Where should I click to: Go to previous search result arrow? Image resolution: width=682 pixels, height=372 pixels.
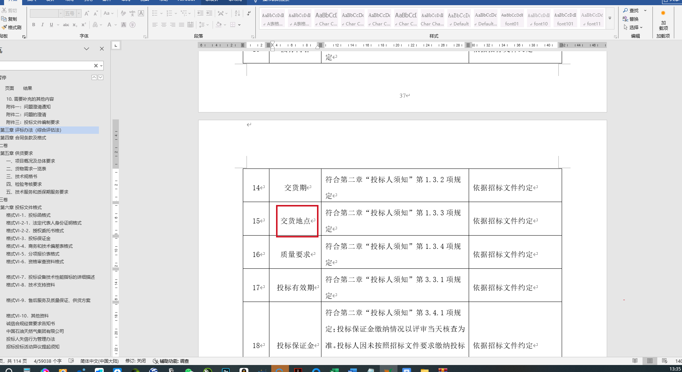[x=94, y=77]
